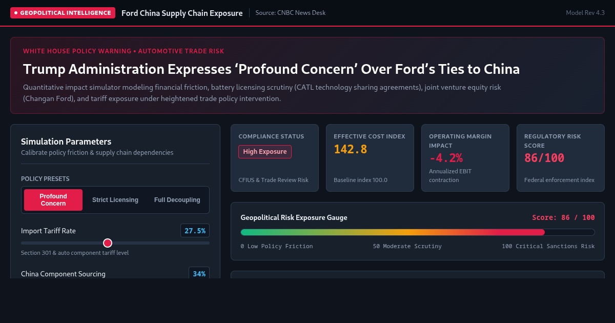Select the 86/100 regulatory risk score
Screen dimensions: 615x323
(544, 158)
